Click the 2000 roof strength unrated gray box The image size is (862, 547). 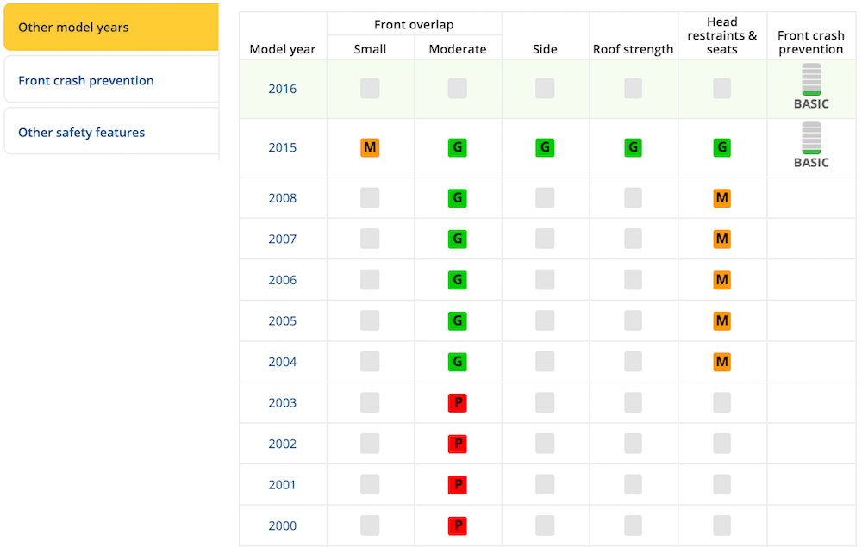pyautogui.click(x=633, y=525)
